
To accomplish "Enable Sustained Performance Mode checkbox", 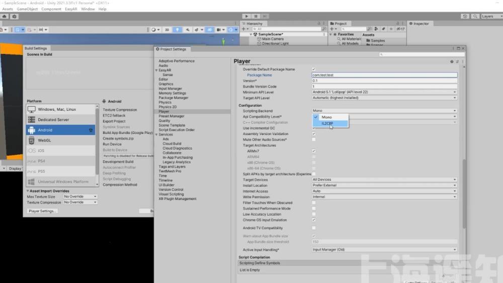I will click(x=314, y=208).
